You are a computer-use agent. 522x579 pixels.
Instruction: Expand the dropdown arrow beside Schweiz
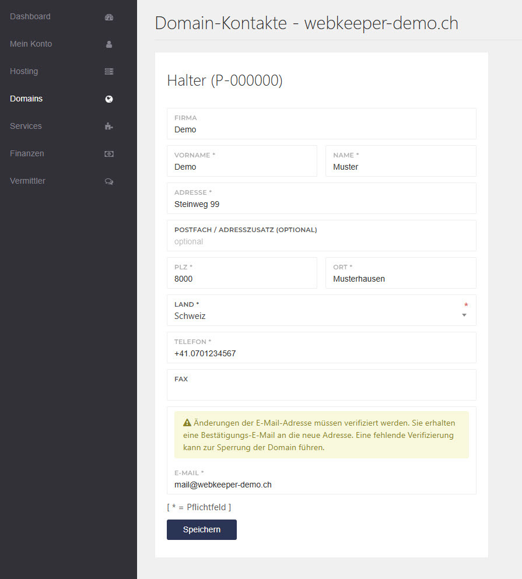click(464, 315)
